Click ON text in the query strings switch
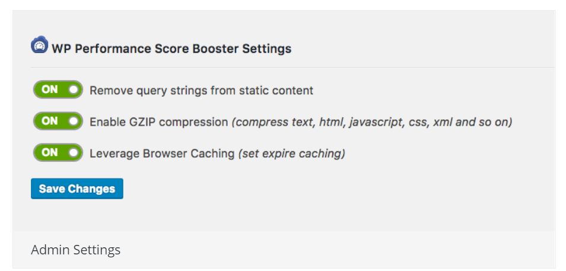Image resolution: width=566 pixels, height=271 pixels. tap(49, 90)
